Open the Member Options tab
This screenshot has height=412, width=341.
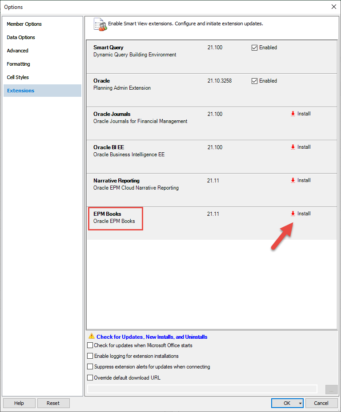tap(24, 24)
